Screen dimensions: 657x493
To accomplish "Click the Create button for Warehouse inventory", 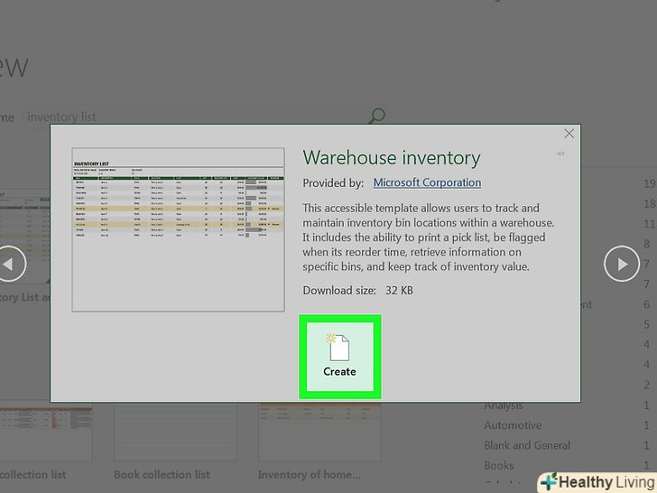I will point(340,357).
